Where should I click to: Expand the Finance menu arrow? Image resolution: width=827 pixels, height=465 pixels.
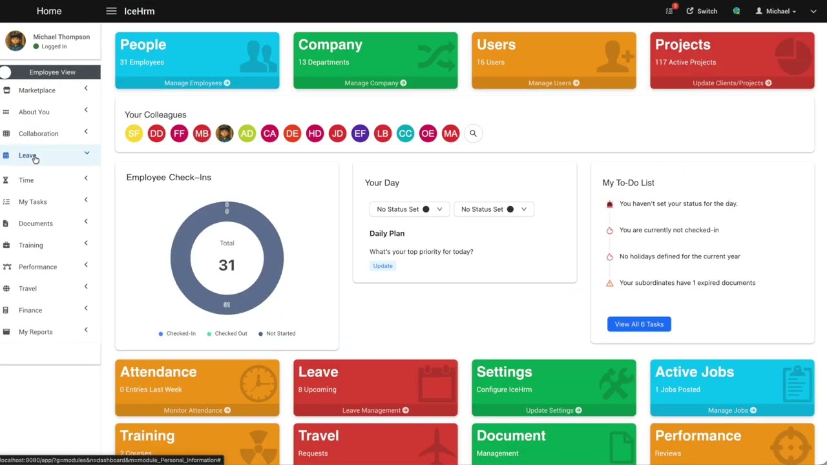(x=86, y=308)
